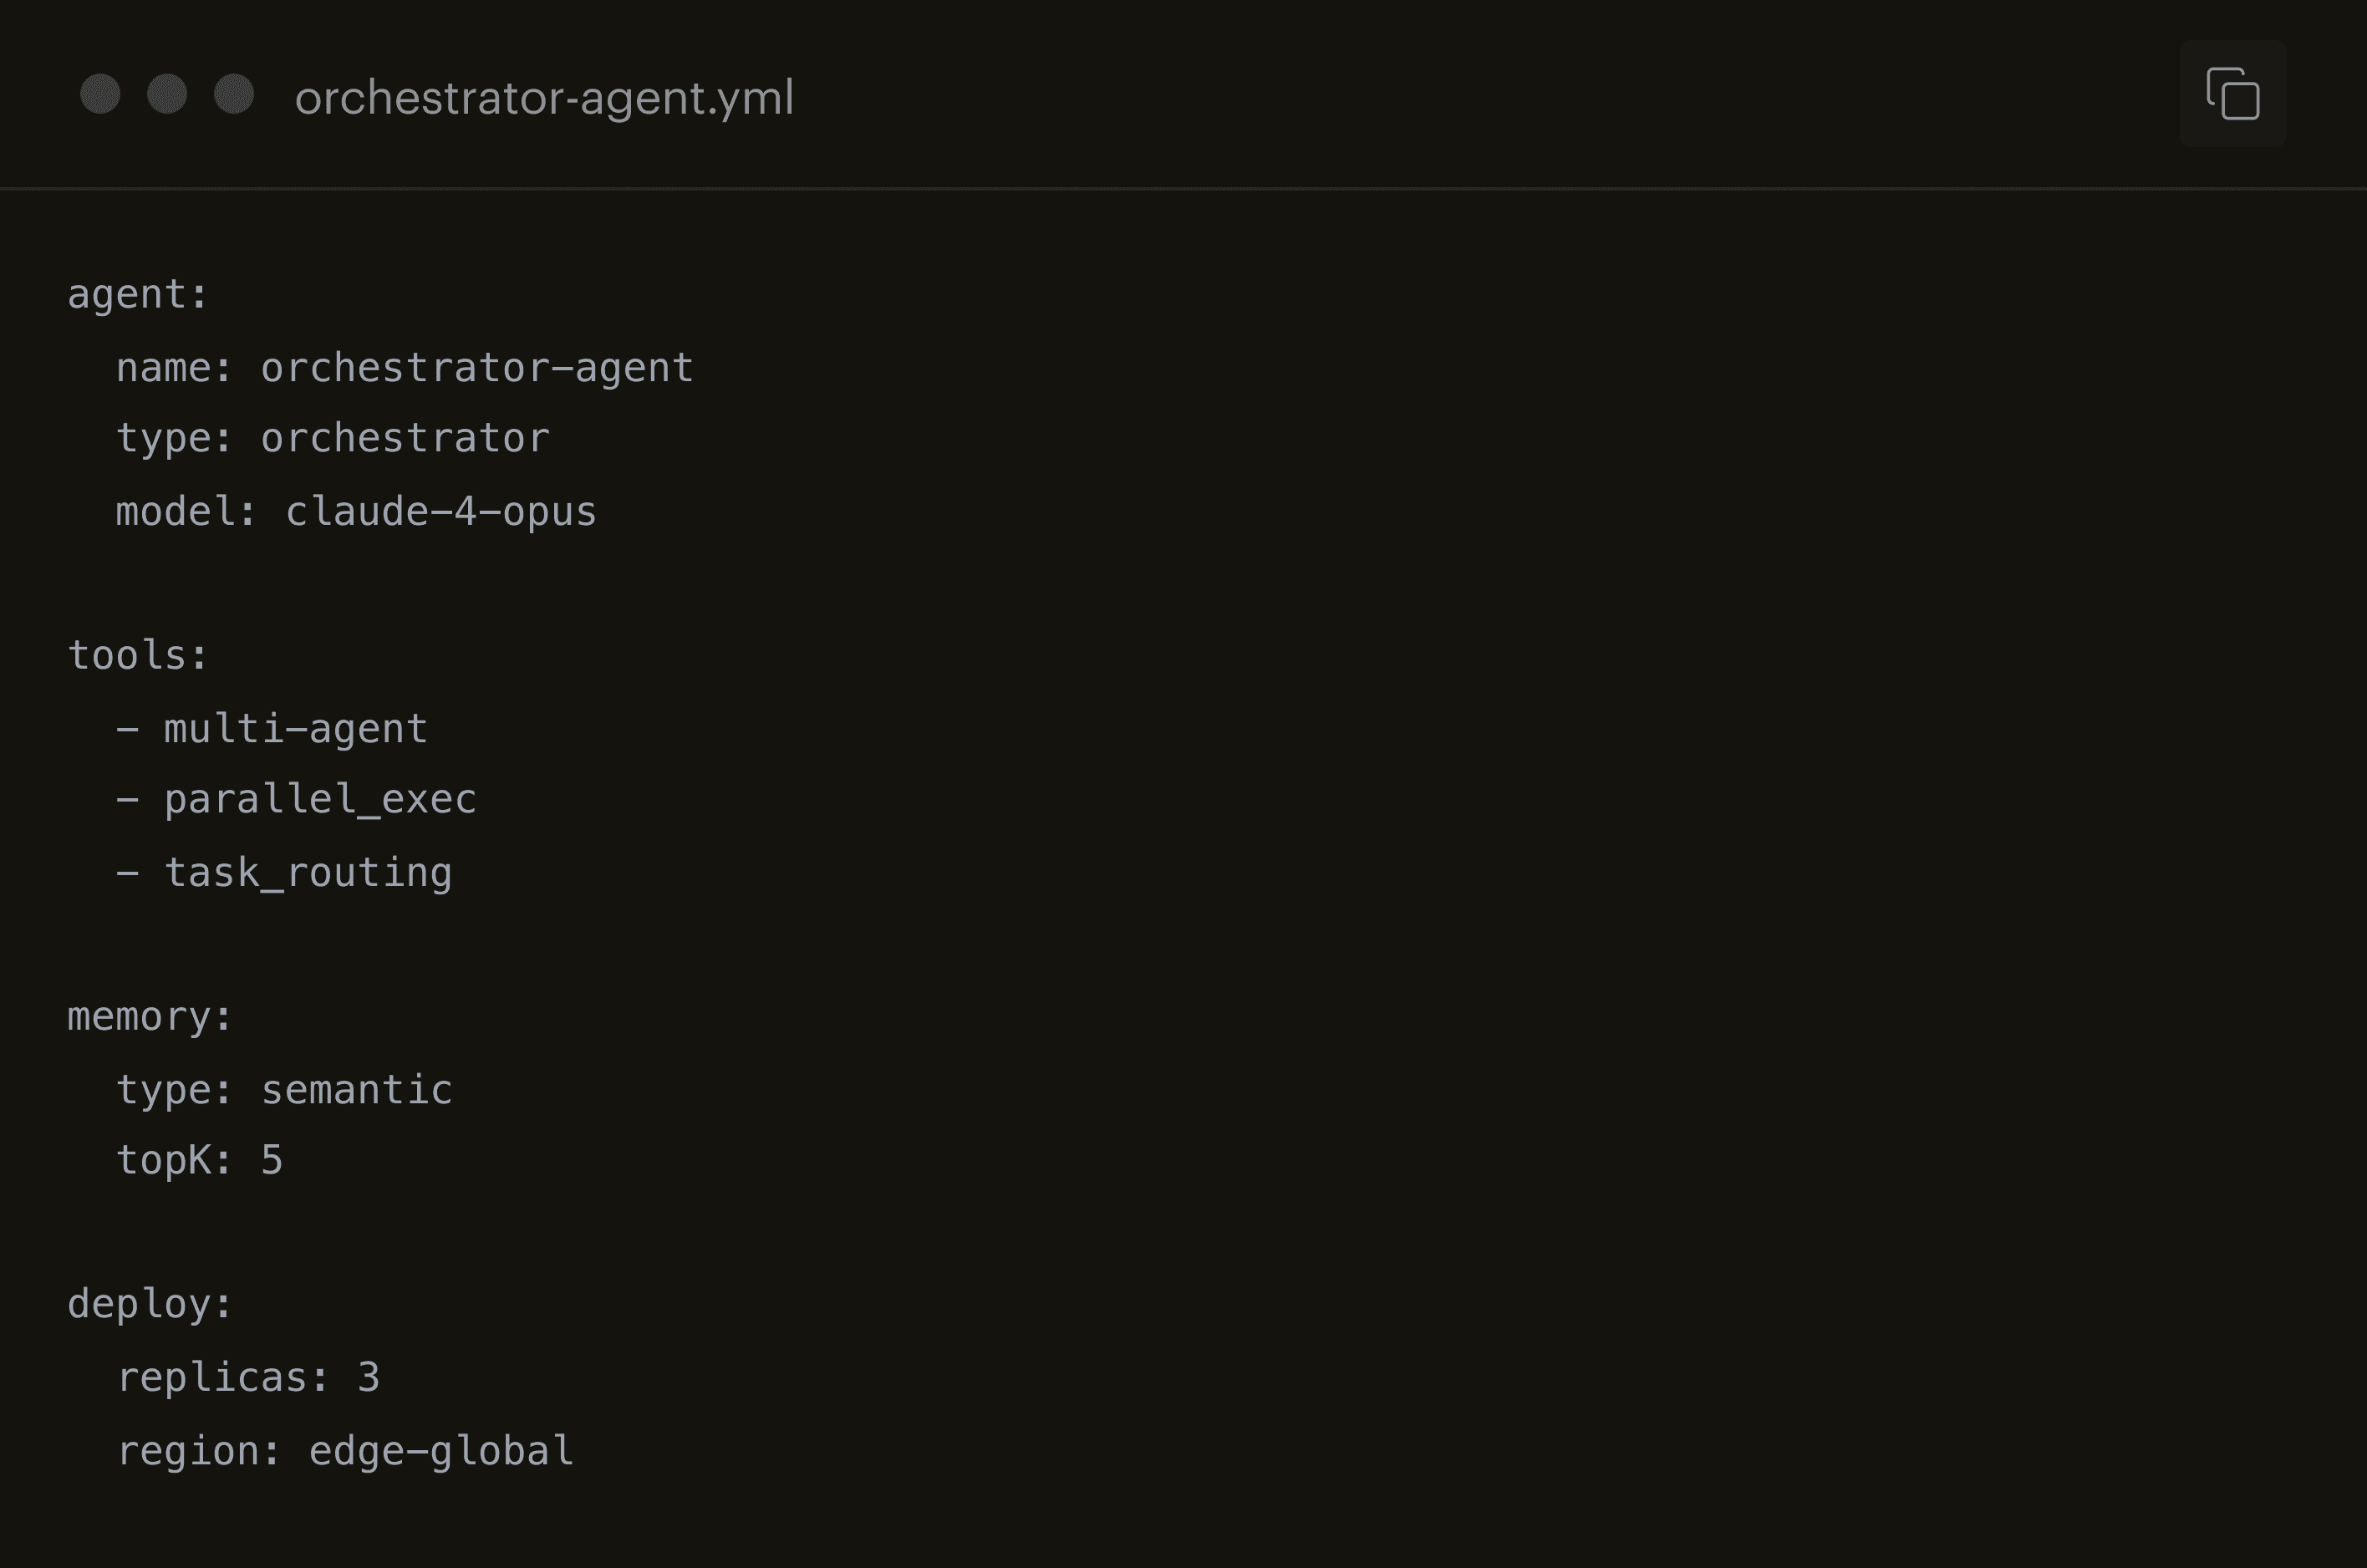
Task: Click the 'type: orchestrator' line
Action: click(x=333, y=439)
